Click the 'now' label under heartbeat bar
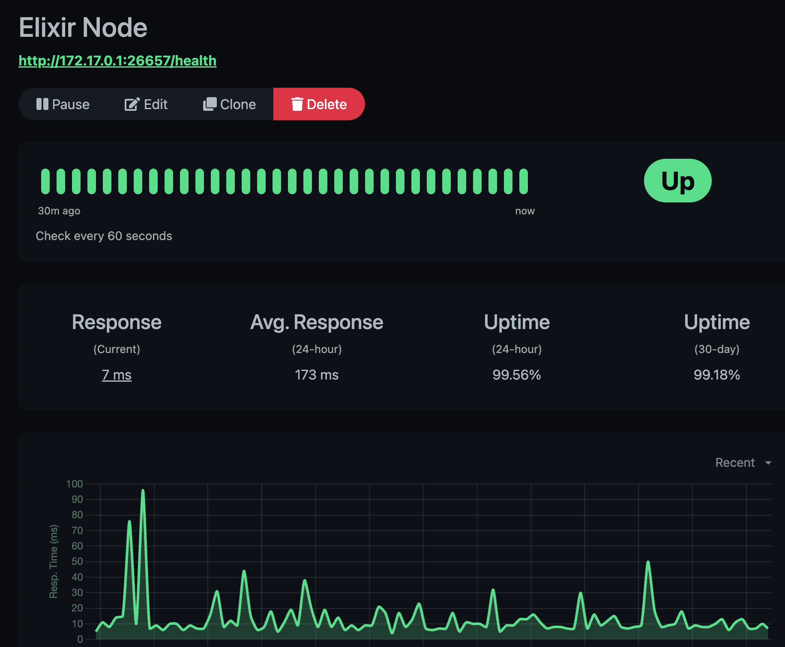The image size is (785, 647). pos(525,211)
